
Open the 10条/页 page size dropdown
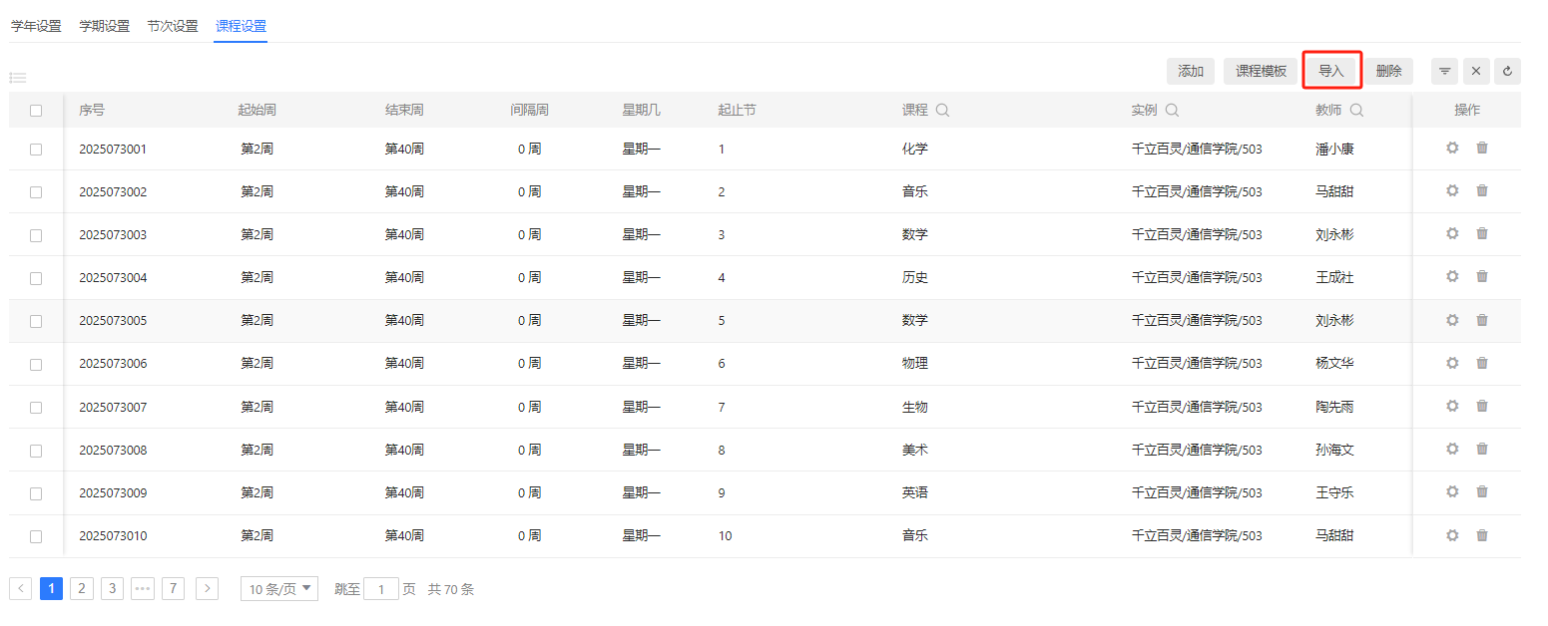click(x=279, y=589)
